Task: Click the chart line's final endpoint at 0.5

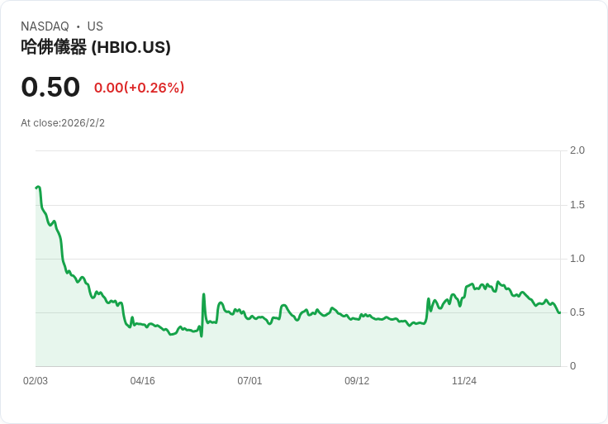Action: (559, 312)
